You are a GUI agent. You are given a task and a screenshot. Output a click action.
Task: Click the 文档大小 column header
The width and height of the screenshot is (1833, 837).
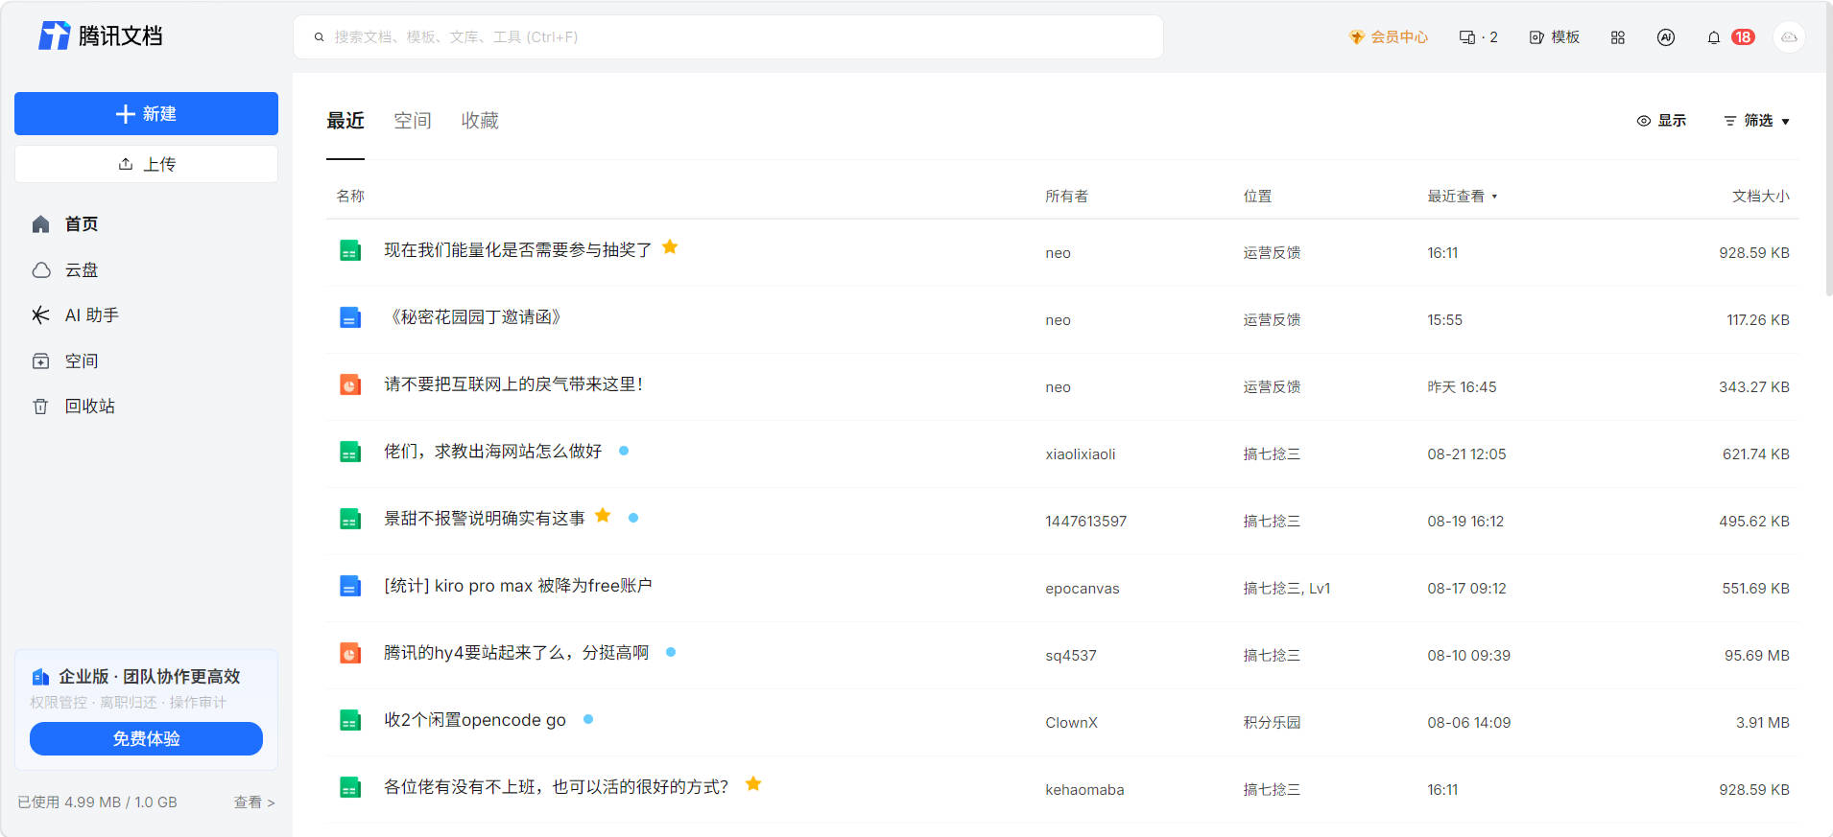coord(1761,197)
